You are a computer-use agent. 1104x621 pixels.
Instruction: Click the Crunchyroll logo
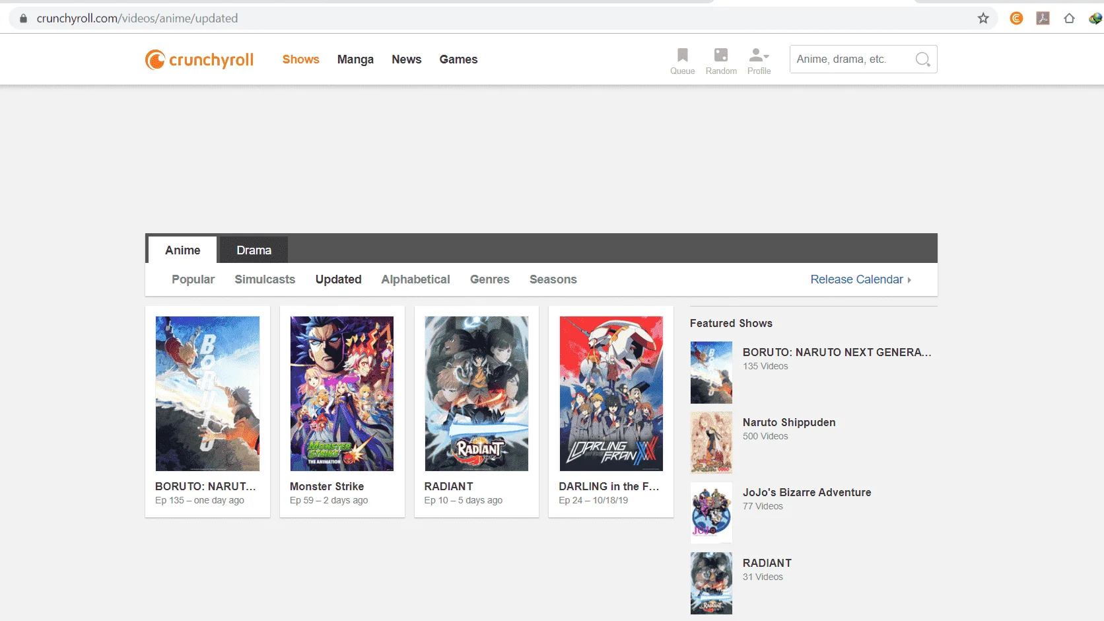(x=199, y=59)
